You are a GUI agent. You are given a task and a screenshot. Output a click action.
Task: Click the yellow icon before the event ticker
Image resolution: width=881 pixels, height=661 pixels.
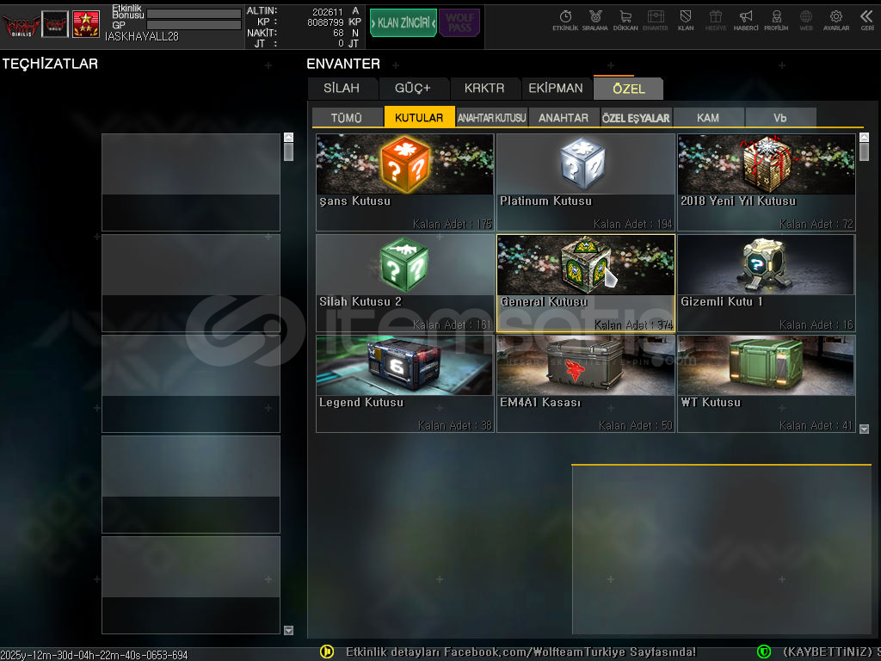click(326, 652)
